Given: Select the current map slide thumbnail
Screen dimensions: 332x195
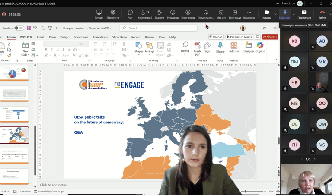Looking at the screenshot, I should click(14, 135).
